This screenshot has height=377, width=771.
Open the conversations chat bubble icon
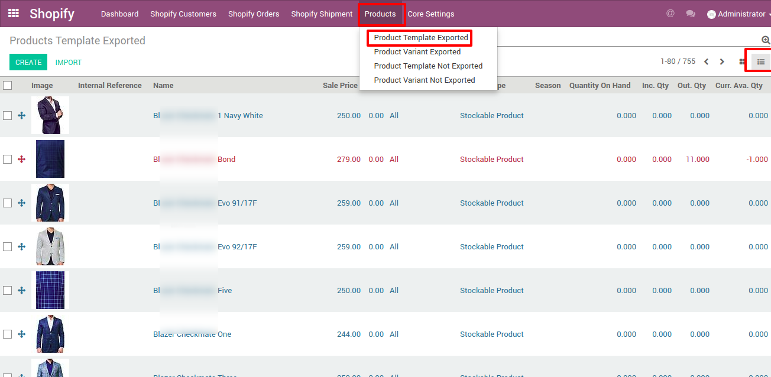coord(690,14)
